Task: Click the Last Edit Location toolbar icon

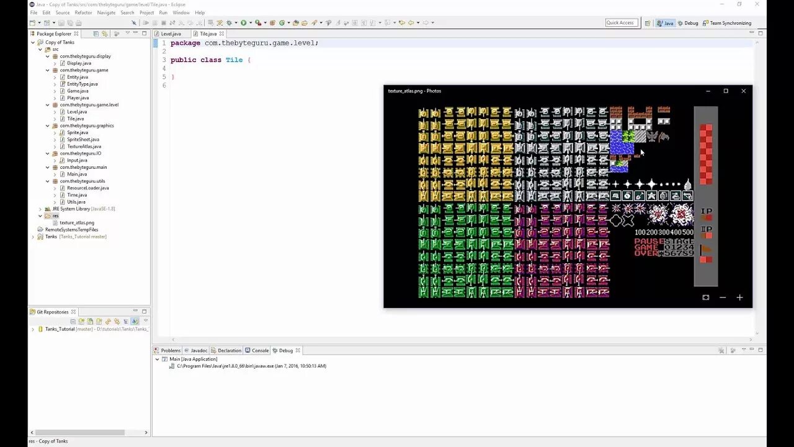Action: [x=401, y=23]
